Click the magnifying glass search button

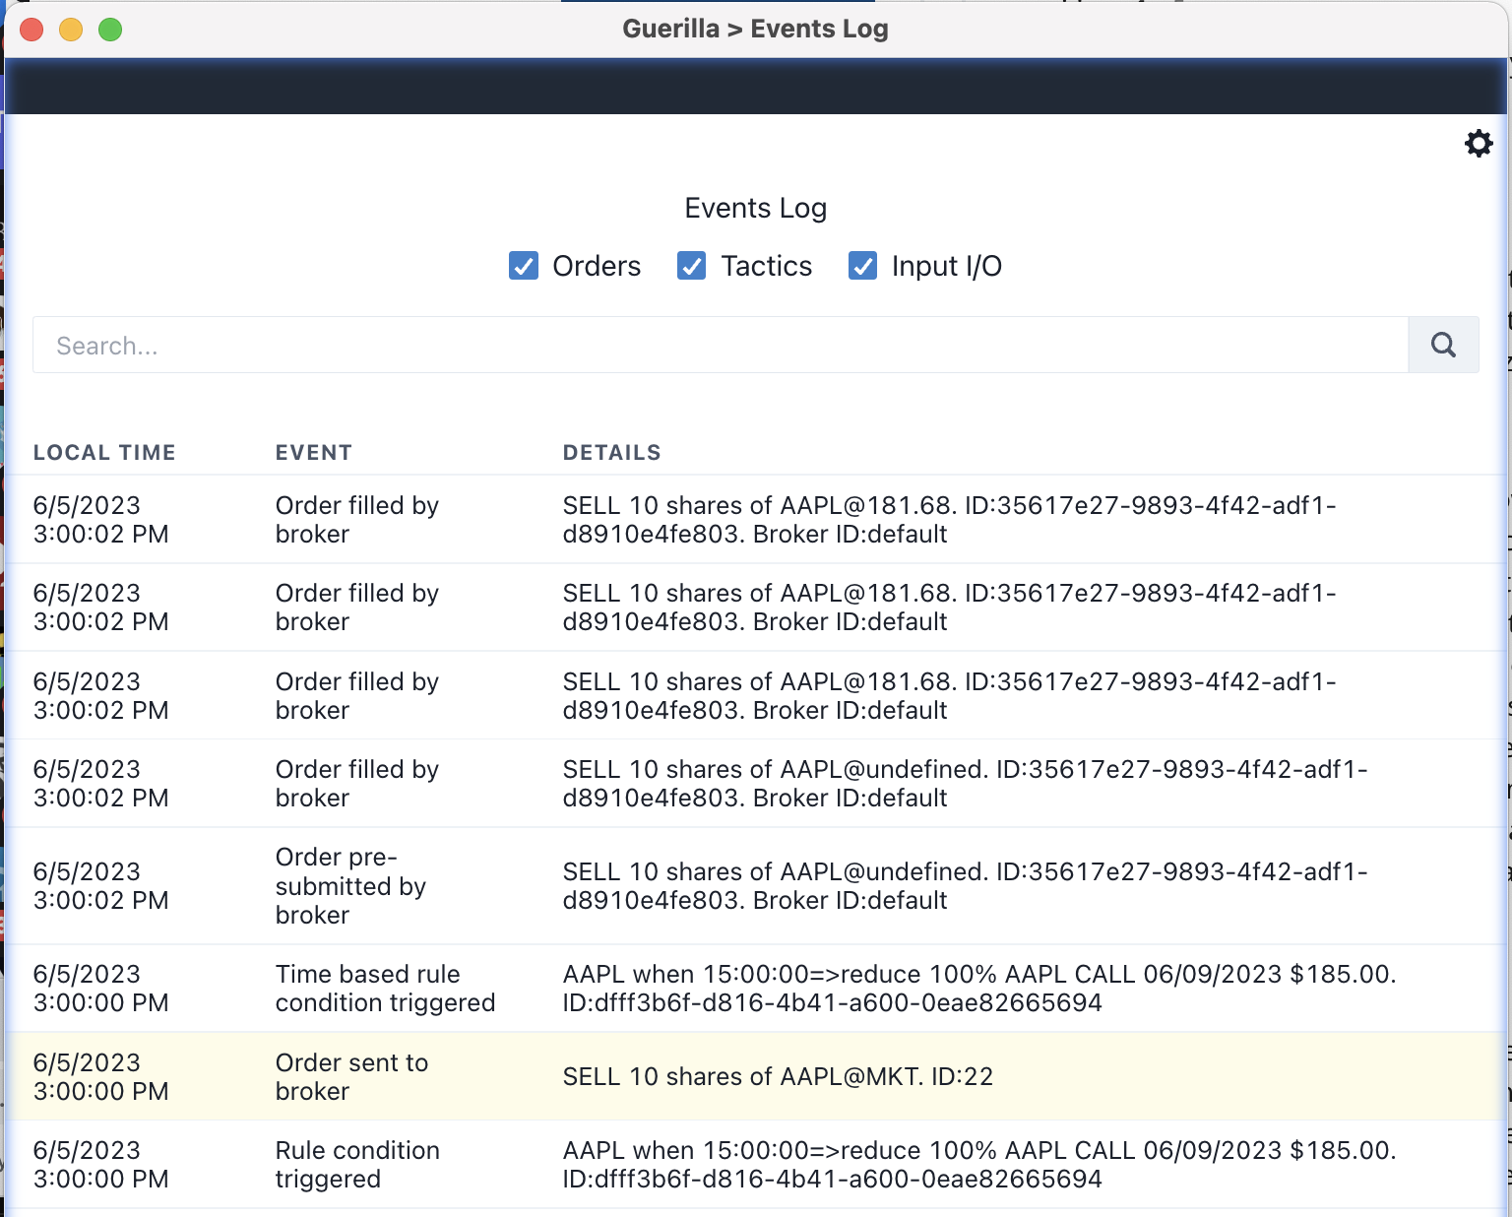[x=1443, y=345]
